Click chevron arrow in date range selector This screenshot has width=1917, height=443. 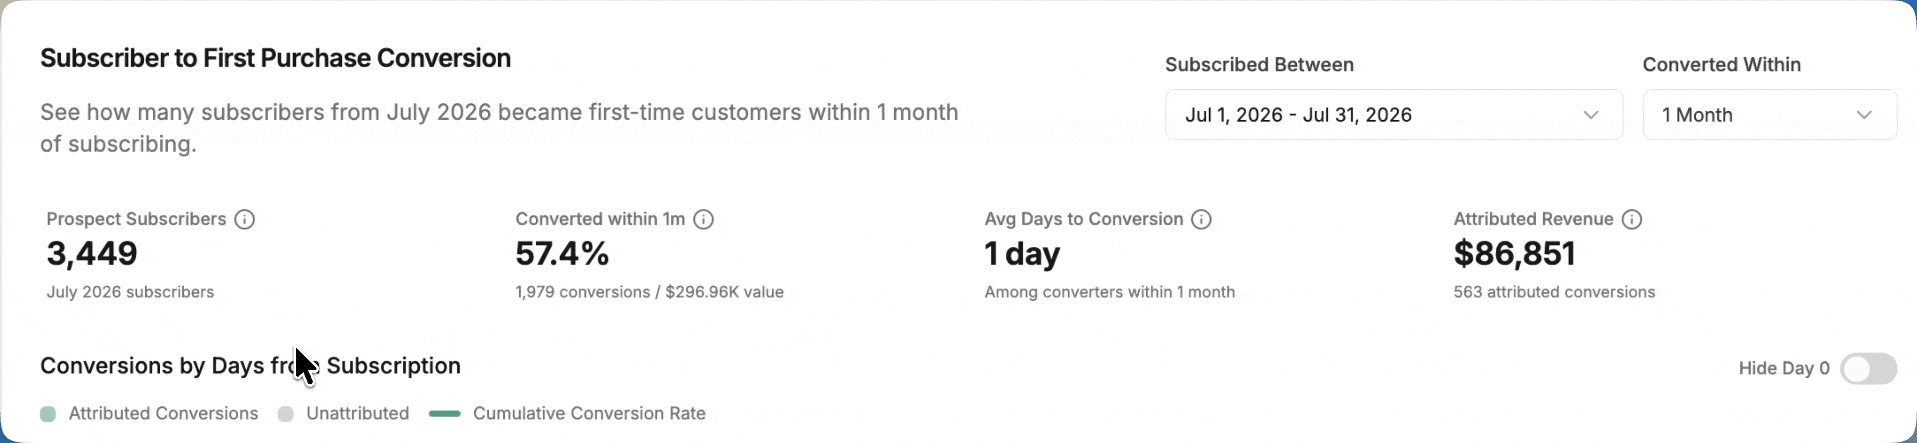pyautogui.click(x=1591, y=115)
